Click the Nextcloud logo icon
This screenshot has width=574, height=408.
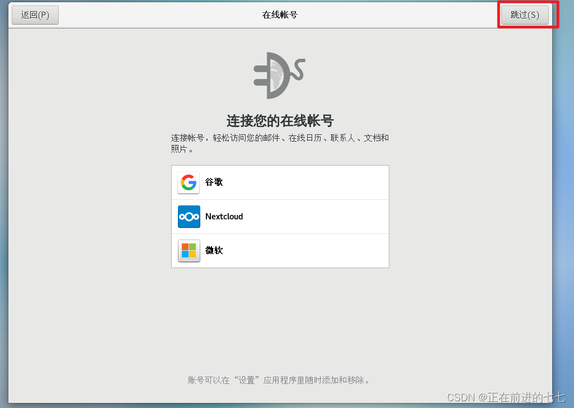[x=189, y=217]
